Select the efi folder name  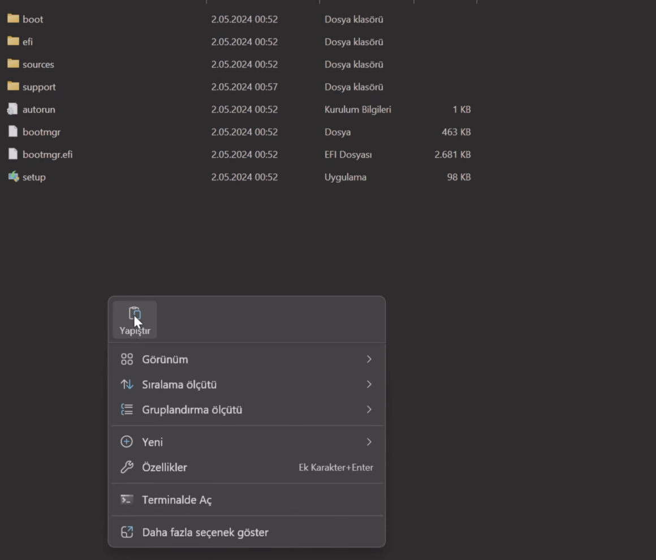tap(28, 42)
